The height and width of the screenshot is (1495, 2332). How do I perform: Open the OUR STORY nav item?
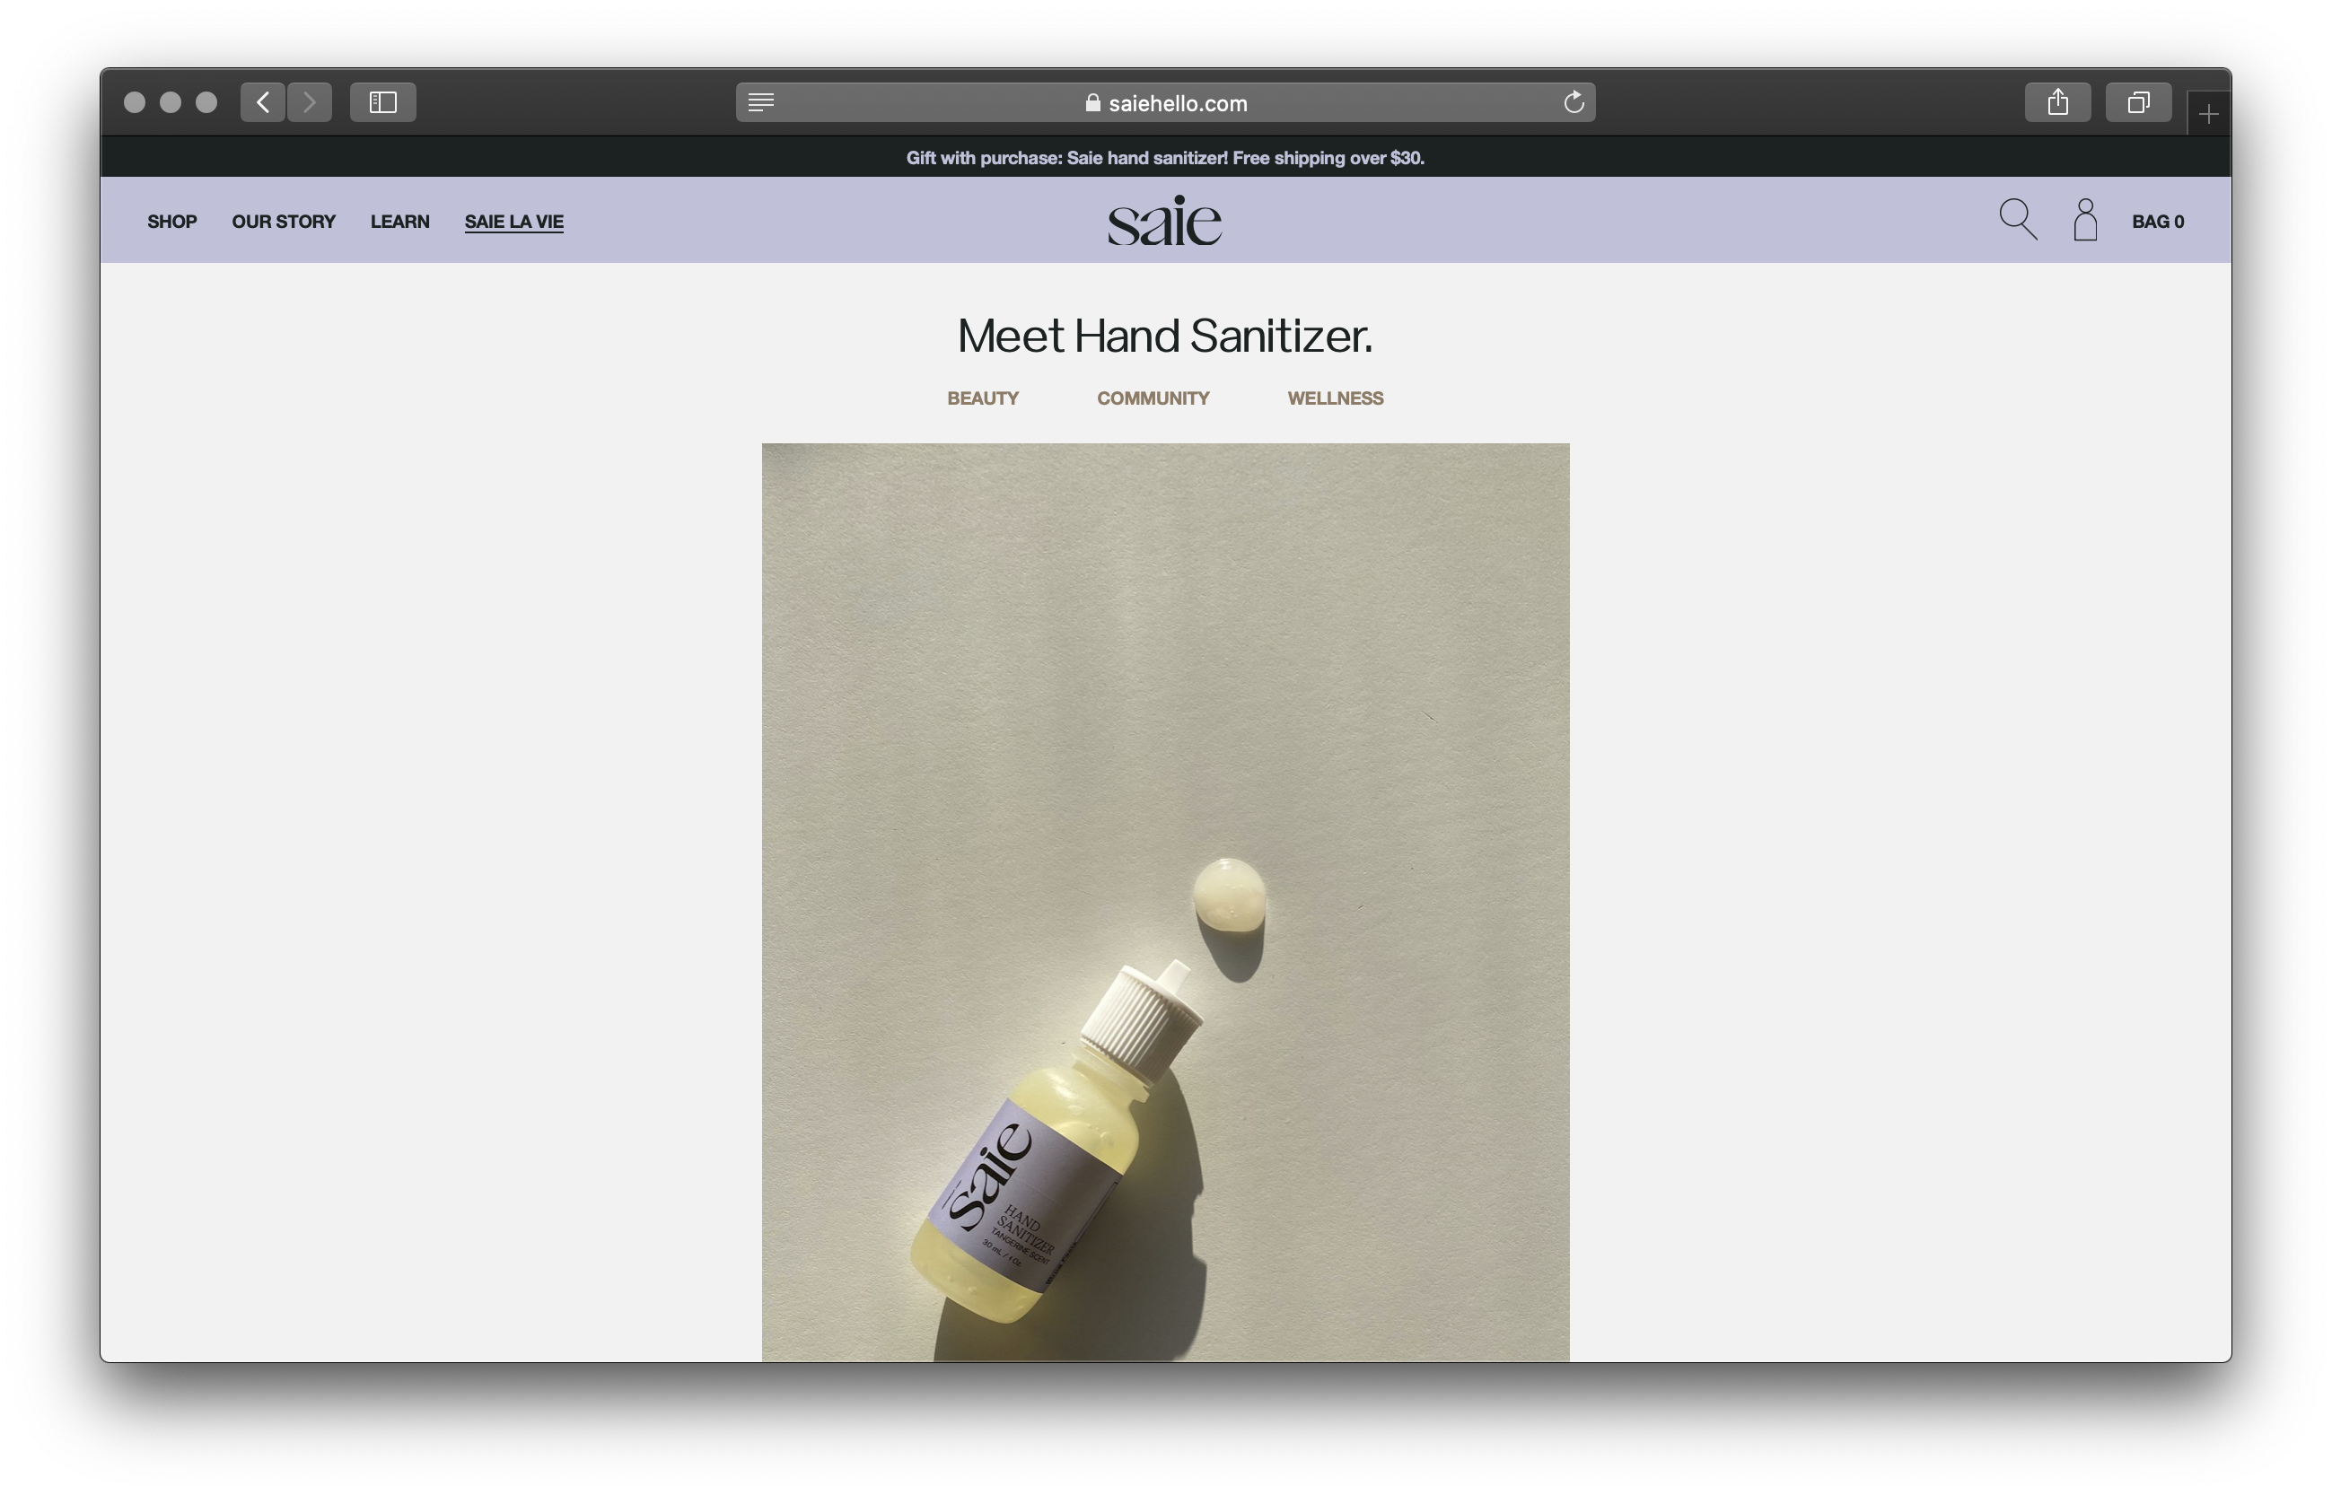284,222
